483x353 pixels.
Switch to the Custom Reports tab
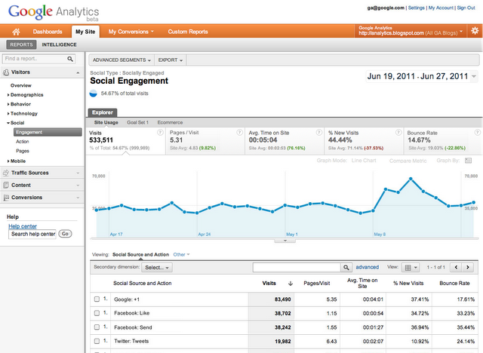tap(188, 32)
